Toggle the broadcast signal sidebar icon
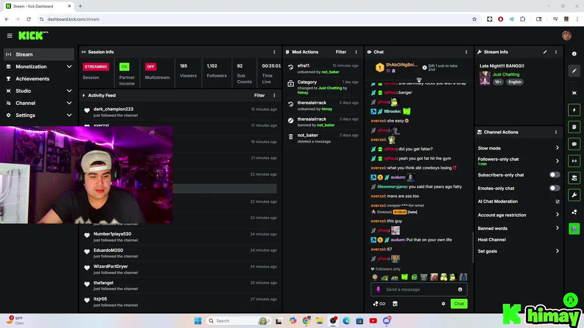 pyautogui.click(x=574, y=161)
